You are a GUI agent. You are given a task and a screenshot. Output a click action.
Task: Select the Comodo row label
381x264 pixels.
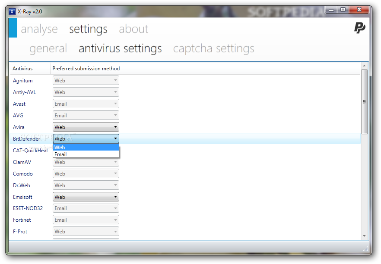click(22, 174)
